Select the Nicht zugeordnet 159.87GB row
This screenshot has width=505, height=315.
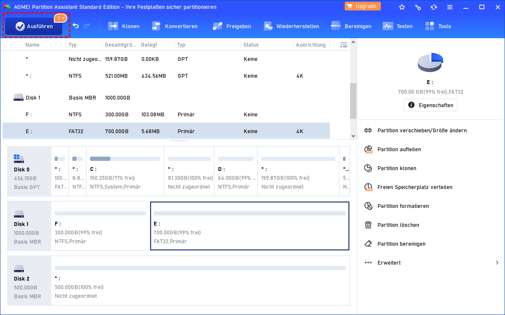pos(166,59)
